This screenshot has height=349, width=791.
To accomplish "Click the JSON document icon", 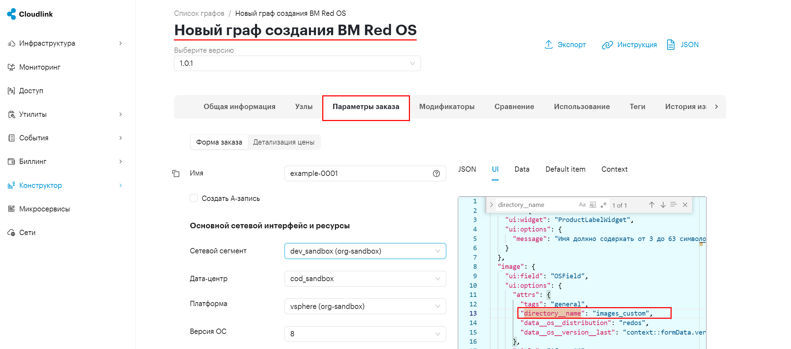I will tap(671, 45).
